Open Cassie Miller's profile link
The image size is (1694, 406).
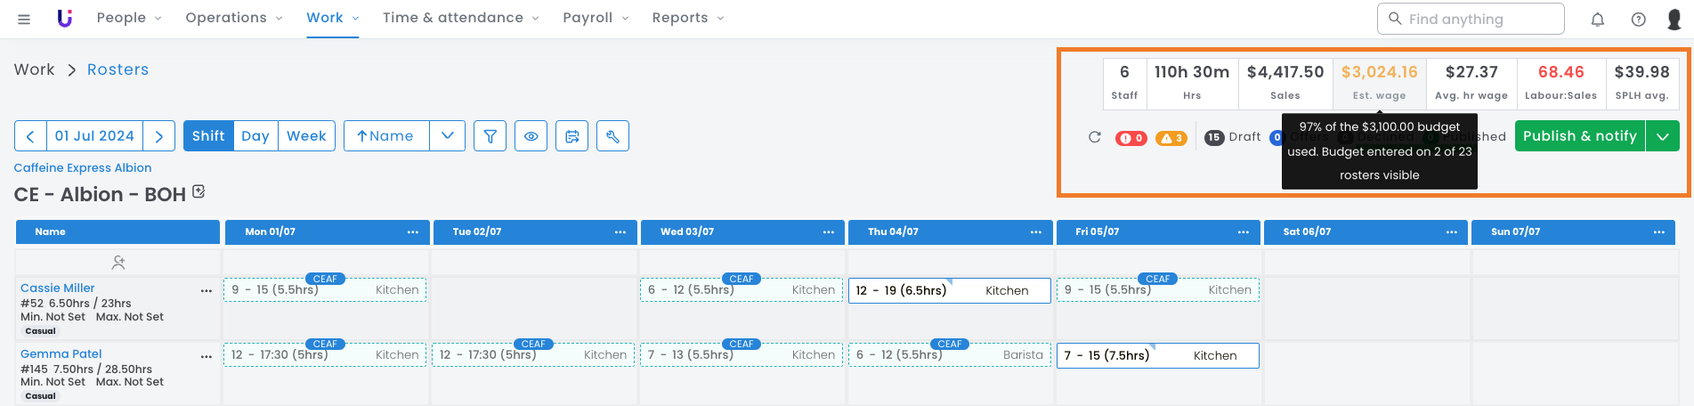(x=58, y=288)
